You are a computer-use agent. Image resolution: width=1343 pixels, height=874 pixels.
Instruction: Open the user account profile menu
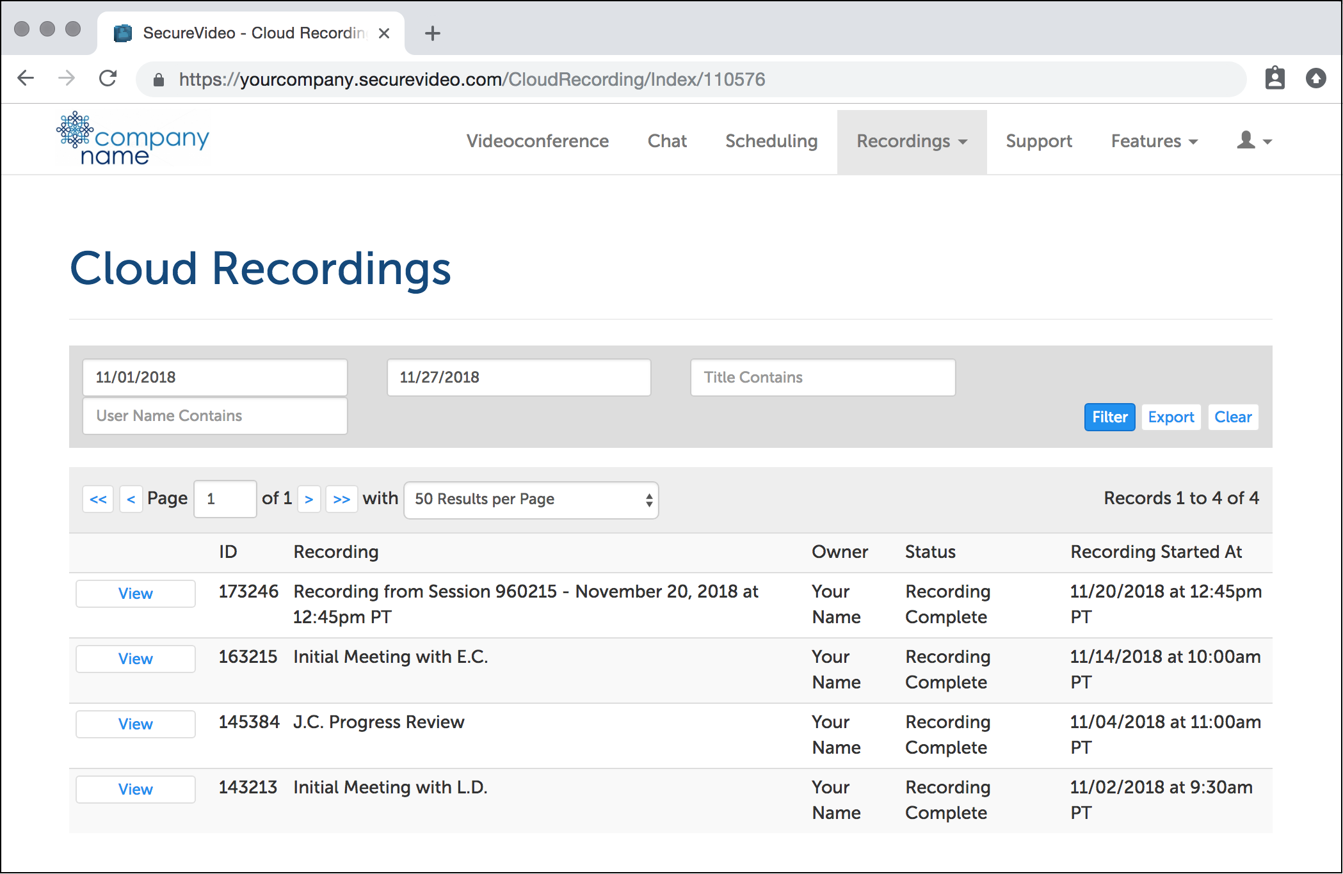pyautogui.click(x=1254, y=141)
